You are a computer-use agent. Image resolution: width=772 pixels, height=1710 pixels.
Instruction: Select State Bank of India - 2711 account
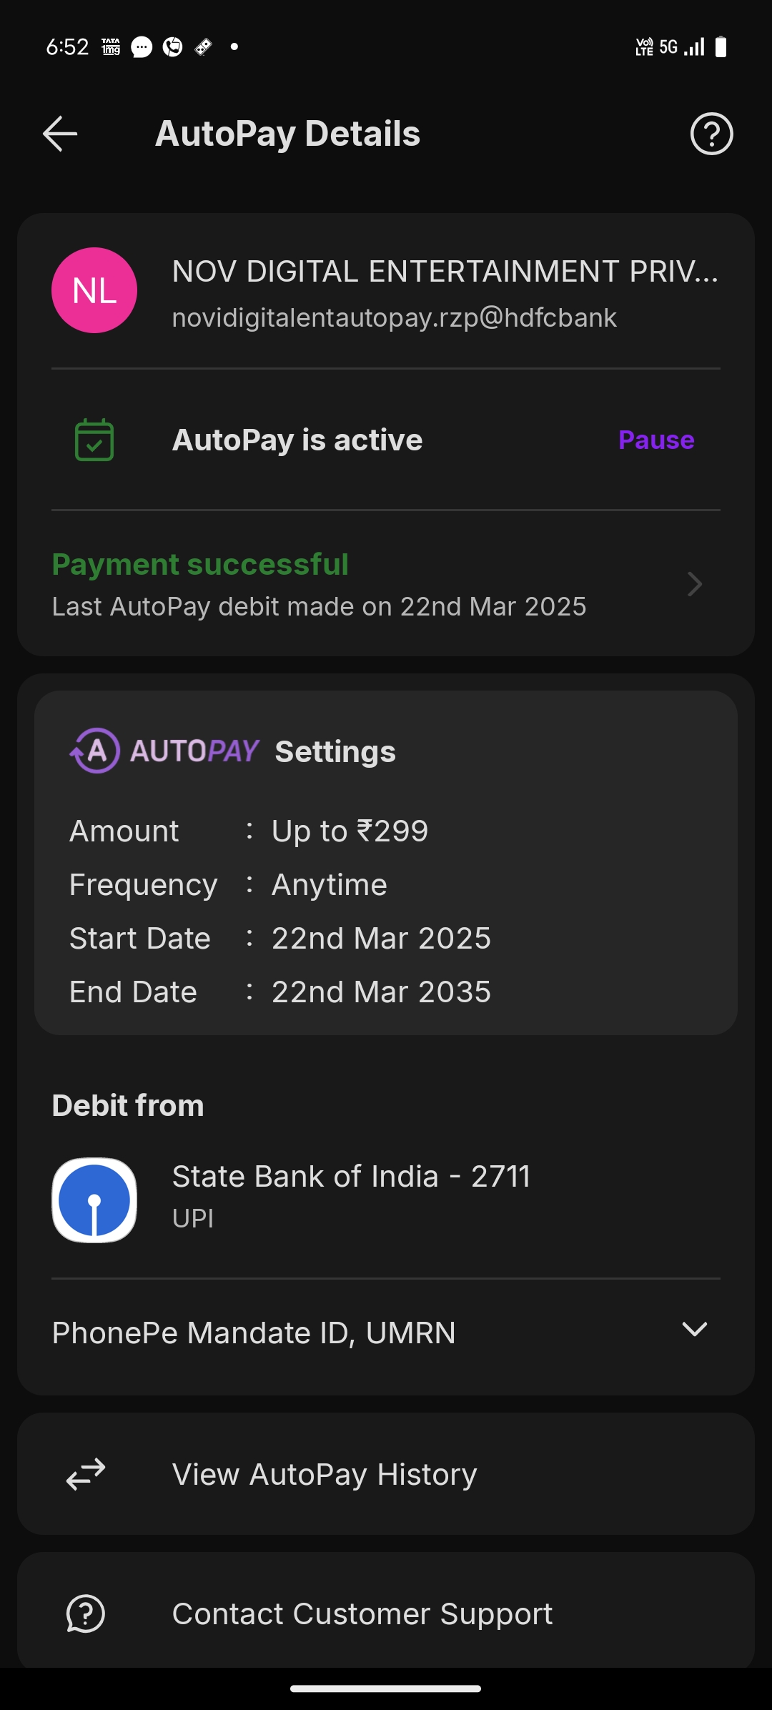(351, 1177)
